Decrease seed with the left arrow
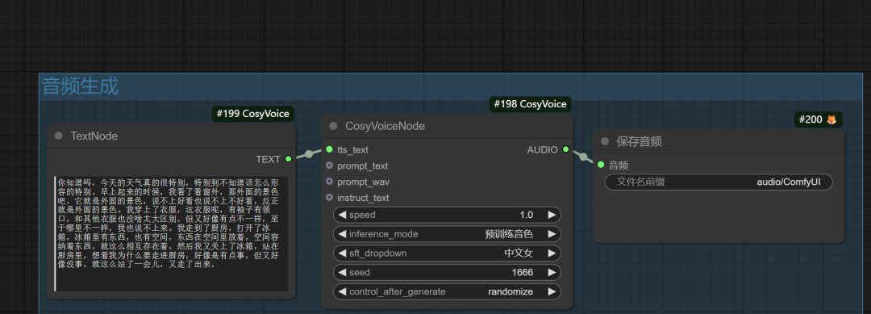Image resolution: width=871 pixels, height=314 pixels. 342,272
